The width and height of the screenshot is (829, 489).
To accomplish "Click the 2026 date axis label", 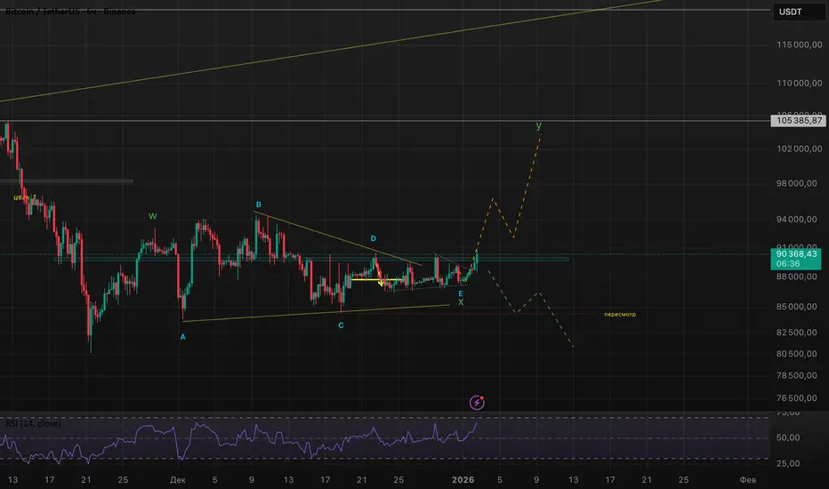I will coord(463,480).
